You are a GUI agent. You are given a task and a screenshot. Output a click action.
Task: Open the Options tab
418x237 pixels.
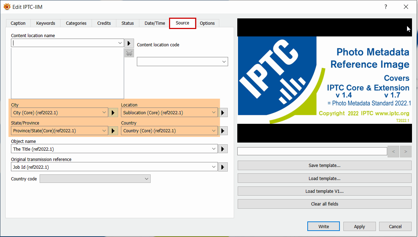click(207, 23)
